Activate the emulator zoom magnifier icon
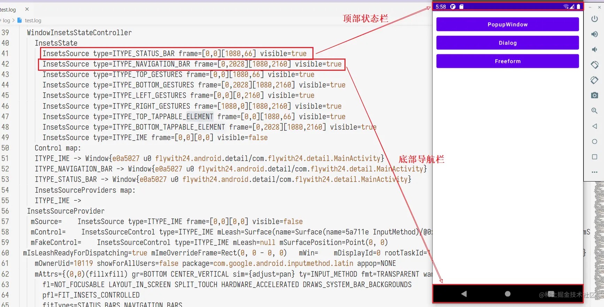This screenshot has height=307, width=604. [x=594, y=111]
